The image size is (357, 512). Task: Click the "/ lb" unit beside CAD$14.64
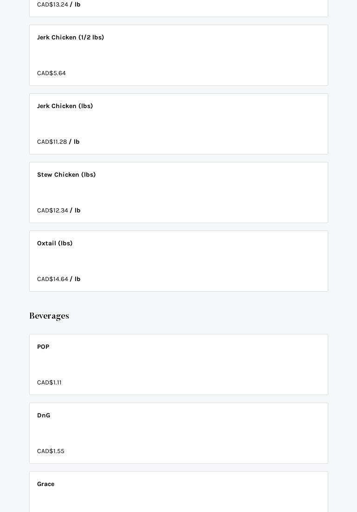[x=76, y=279]
